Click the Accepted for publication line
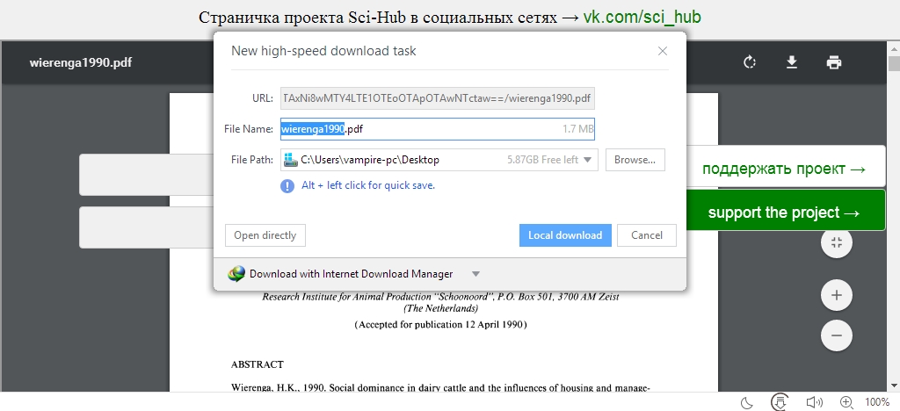 click(441, 324)
